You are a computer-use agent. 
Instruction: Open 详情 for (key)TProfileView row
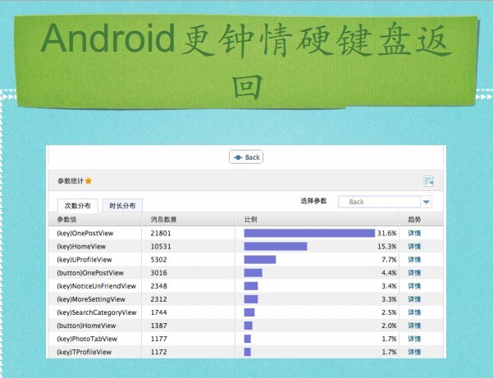[414, 352]
